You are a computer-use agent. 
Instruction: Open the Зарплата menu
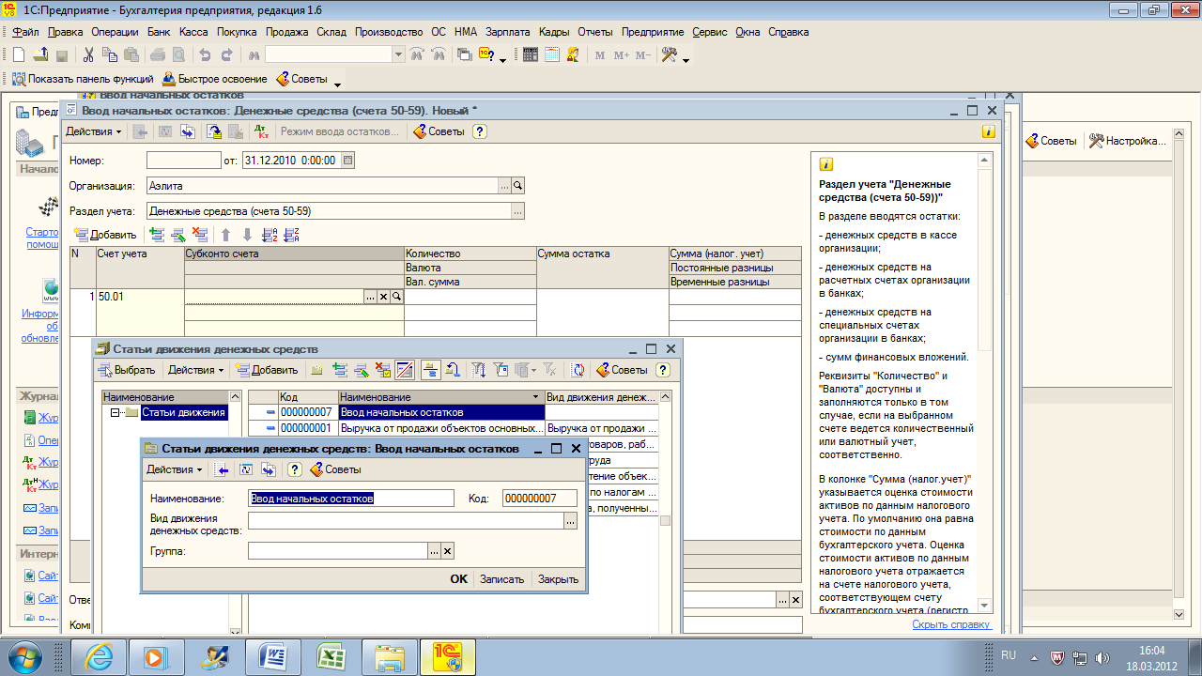(507, 32)
